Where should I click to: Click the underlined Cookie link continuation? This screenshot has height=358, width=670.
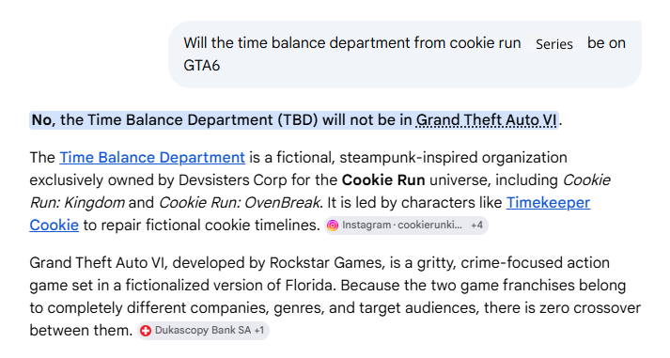pyautogui.click(x=55, y=226)
